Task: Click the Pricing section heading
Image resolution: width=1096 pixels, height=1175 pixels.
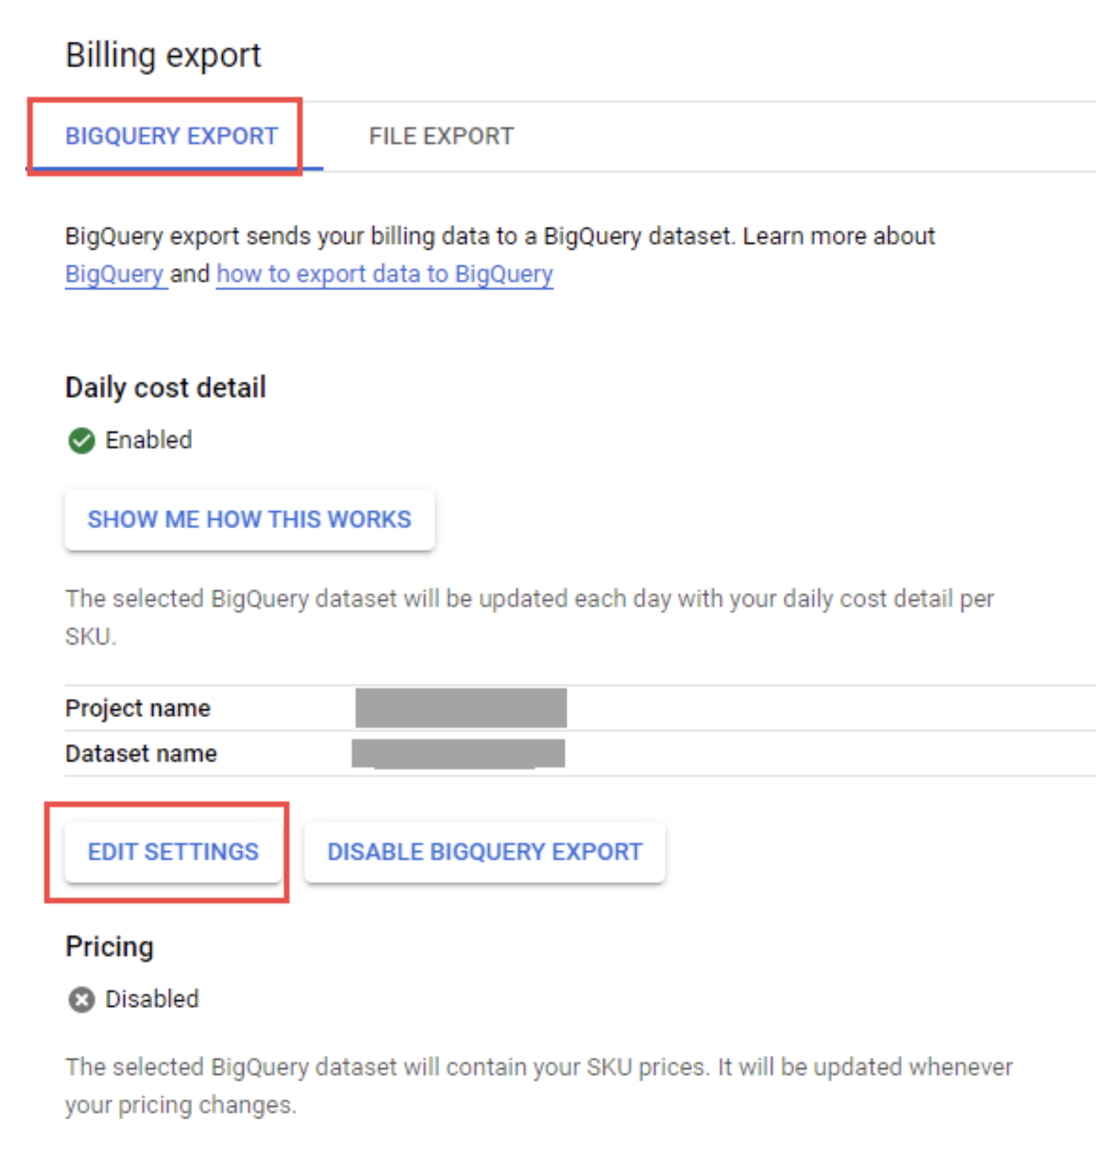Action: (x=109, y=946)
